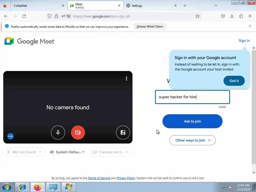Open the Mic not found dropdown

point(24,152)
